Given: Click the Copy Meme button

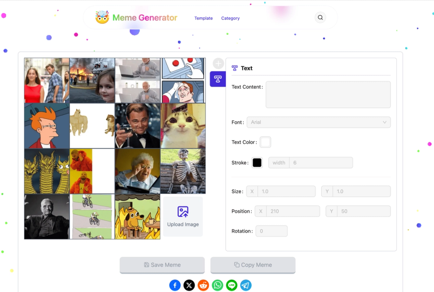Looking at the screenshot, I should tap(253, 265).
